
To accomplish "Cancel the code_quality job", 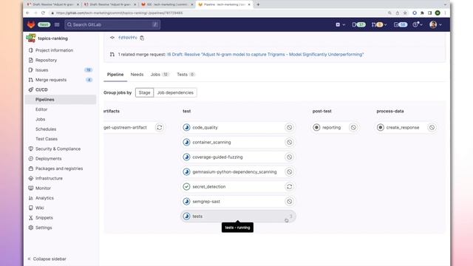I will (289, 128).
